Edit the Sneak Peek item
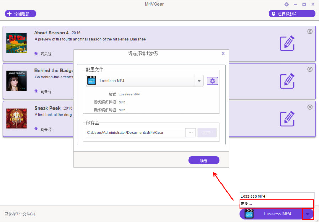This screenshot has height=222, width=319. pyautogui.click(x=287, y=119)
